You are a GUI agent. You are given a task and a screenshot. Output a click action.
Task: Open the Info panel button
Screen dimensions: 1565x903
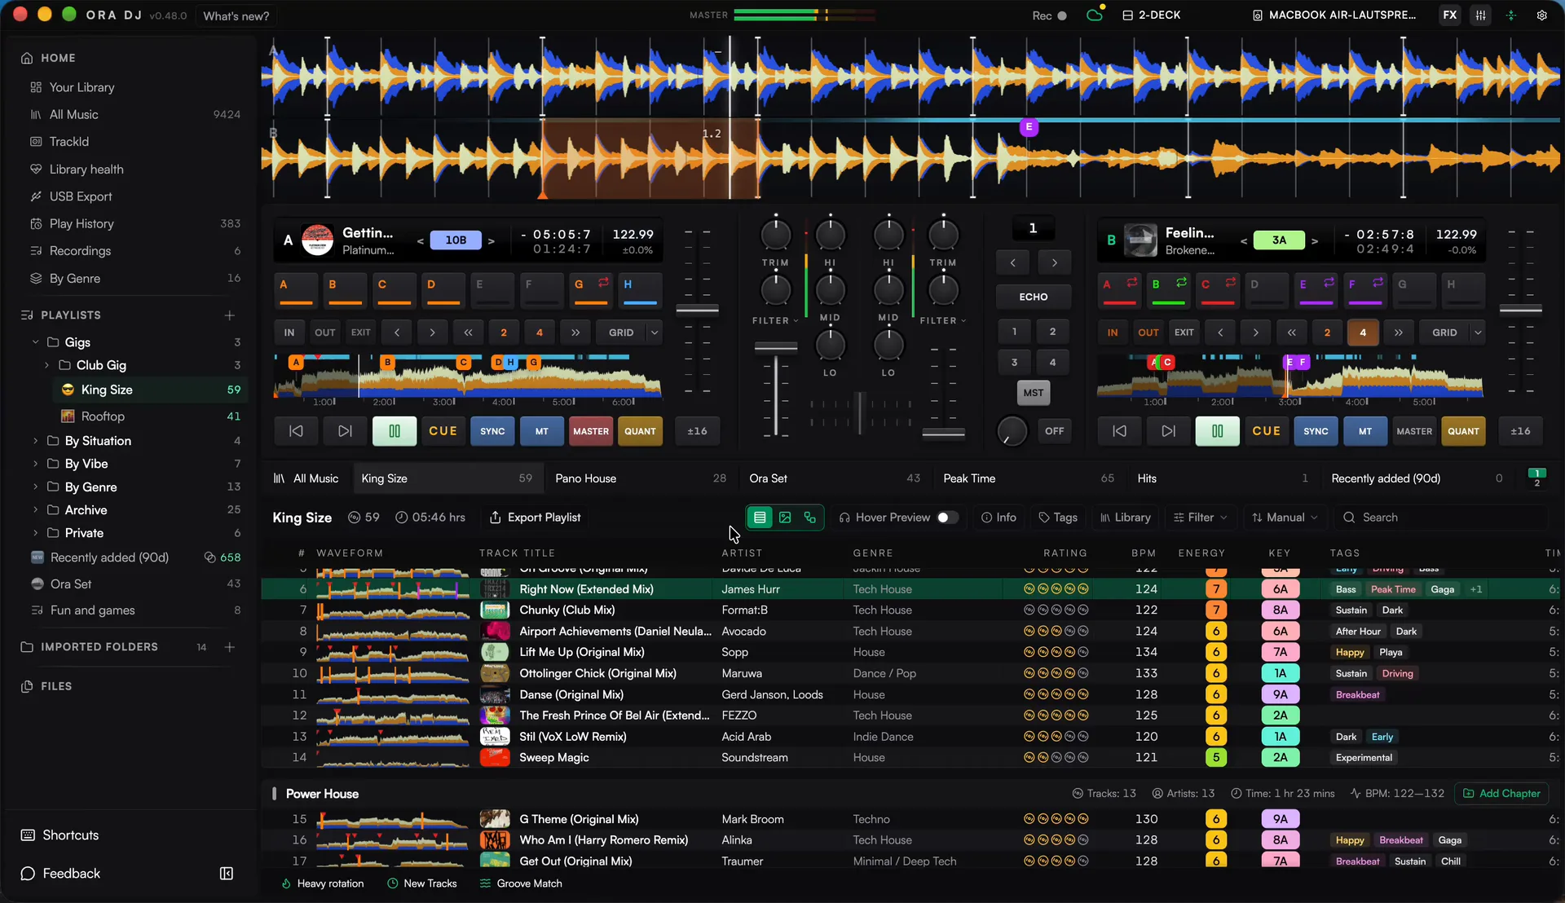[999, 518]
